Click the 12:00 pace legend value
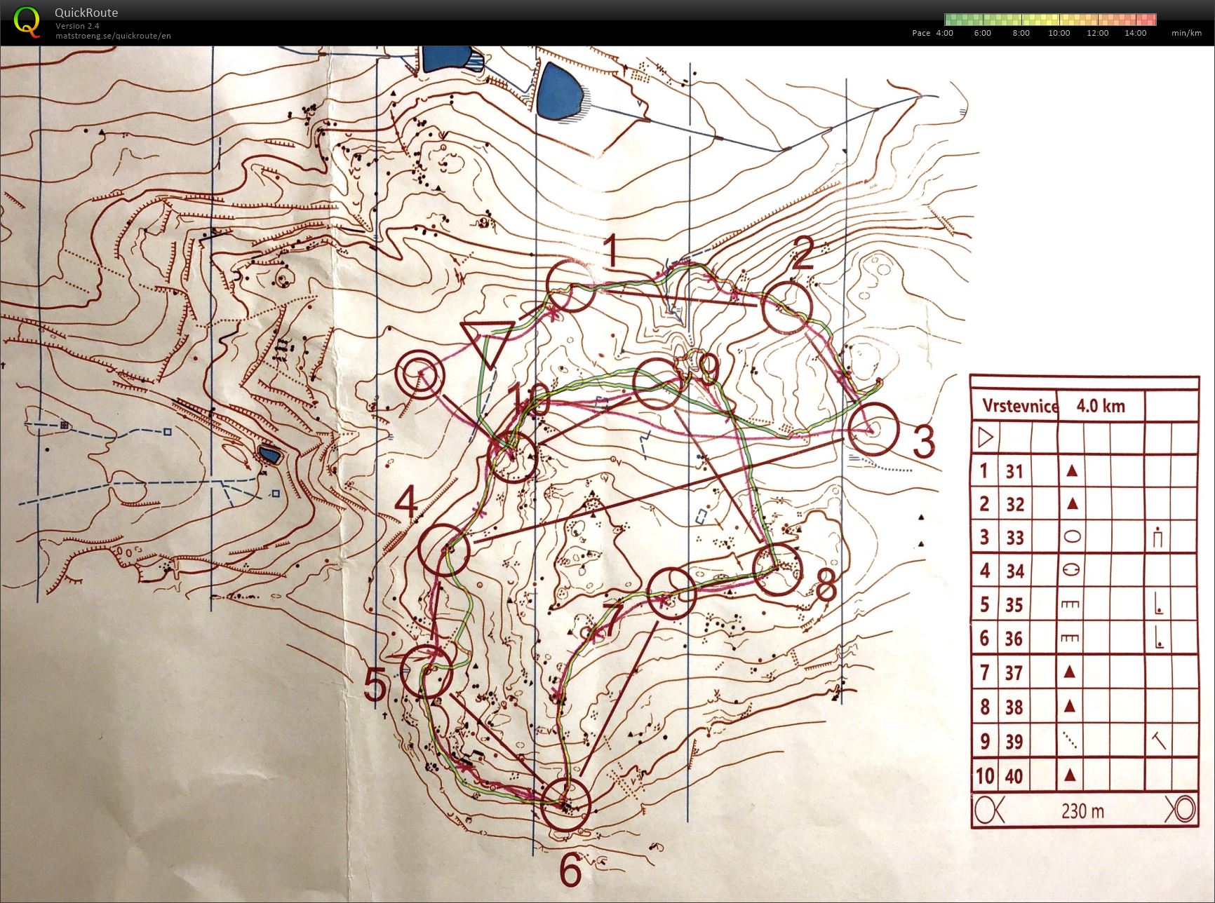Image resolution: width=1215 pixels, height=903 pixels. pyautogui.click(x=1097, y=33)
